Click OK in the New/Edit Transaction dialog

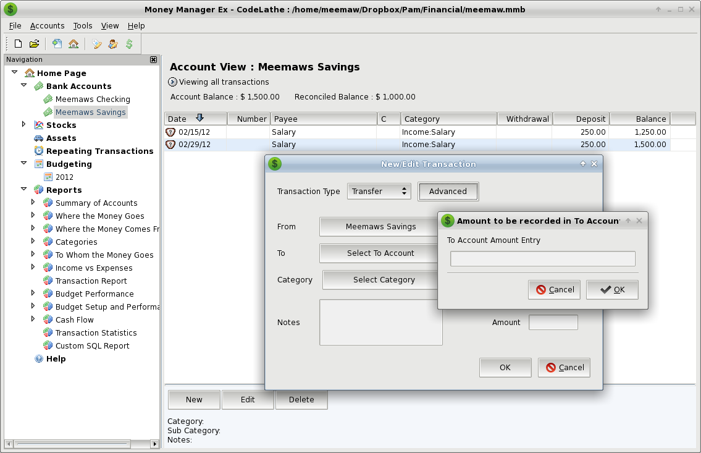(x=505, y=368)
